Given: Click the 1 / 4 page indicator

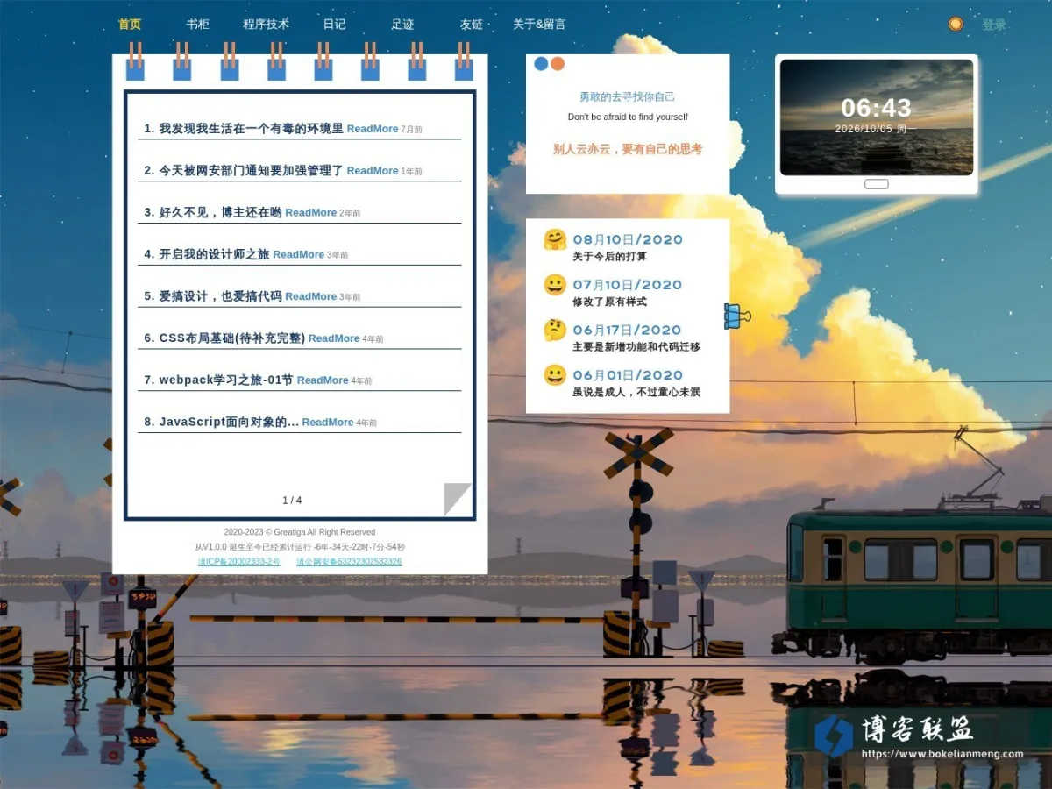Looking at the screenshot, I should pos(292,501).
